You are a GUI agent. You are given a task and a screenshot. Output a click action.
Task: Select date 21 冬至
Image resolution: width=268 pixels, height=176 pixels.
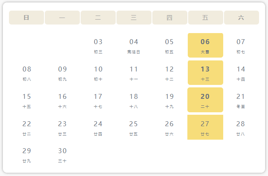point(241,100)
